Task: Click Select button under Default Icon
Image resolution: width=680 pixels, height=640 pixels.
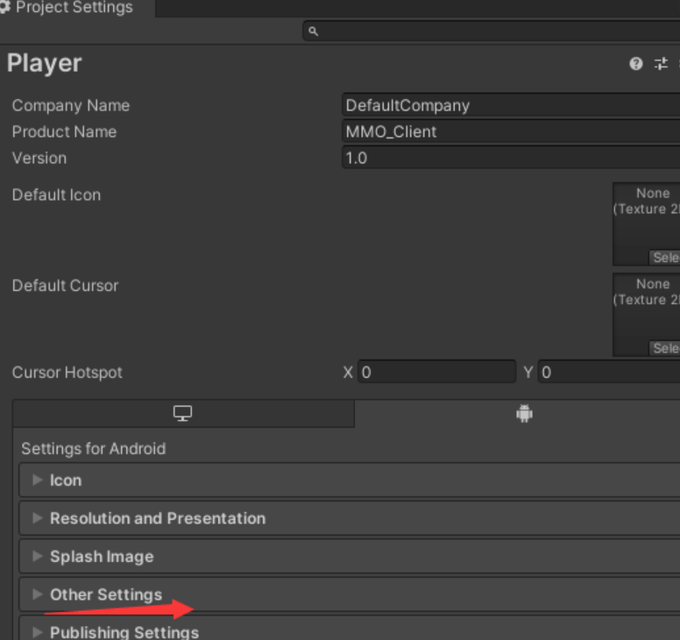Action: [664, 257]
